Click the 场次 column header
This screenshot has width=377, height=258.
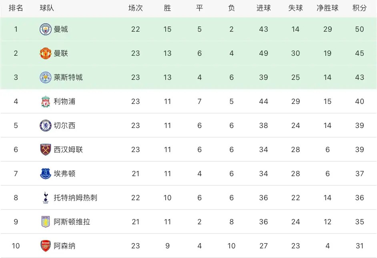[x=135, y=8]
